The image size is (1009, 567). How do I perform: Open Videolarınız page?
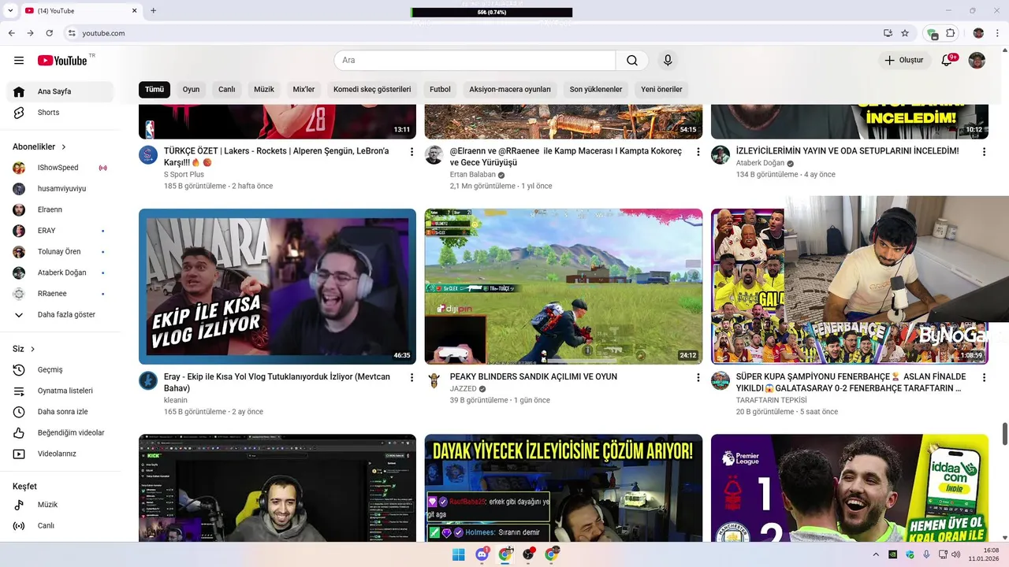[60, 454]
